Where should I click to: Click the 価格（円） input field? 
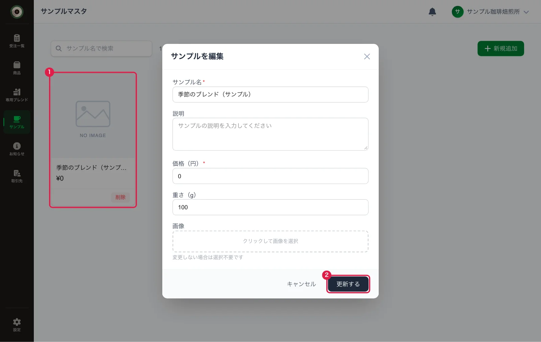click(x=270, y=176)
